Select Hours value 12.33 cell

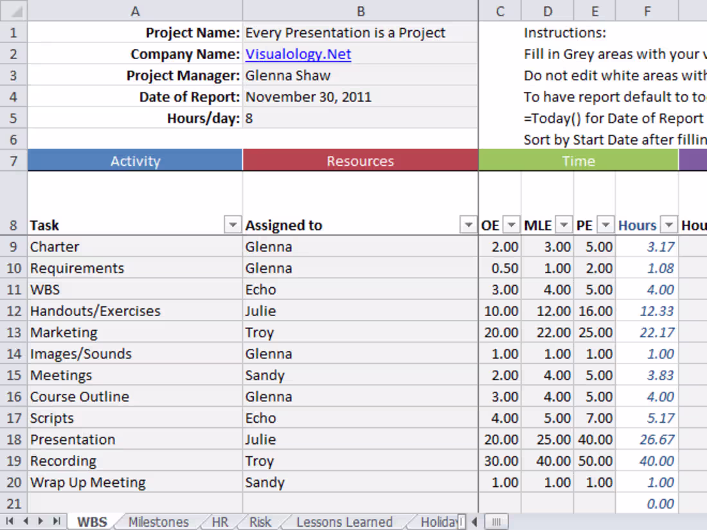[x=647, y=311]
